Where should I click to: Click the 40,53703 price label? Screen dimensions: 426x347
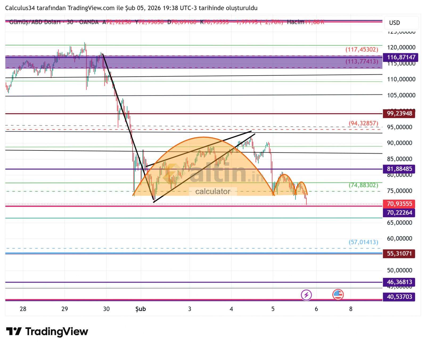(x=399, y=297)
